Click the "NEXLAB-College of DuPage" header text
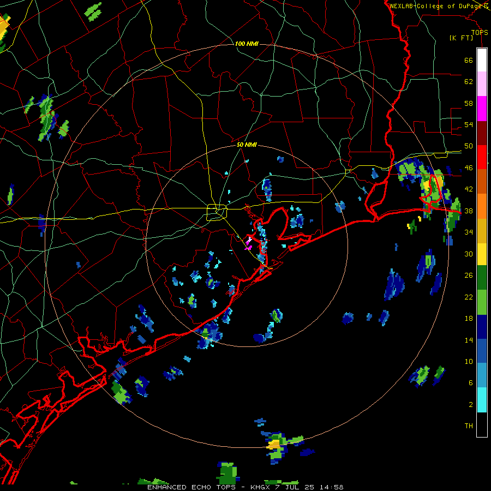 (x=435, y=5)
